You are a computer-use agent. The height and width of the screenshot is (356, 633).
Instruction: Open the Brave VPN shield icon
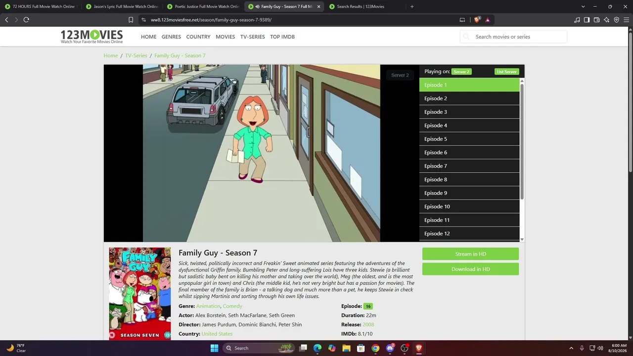[616, 20]
